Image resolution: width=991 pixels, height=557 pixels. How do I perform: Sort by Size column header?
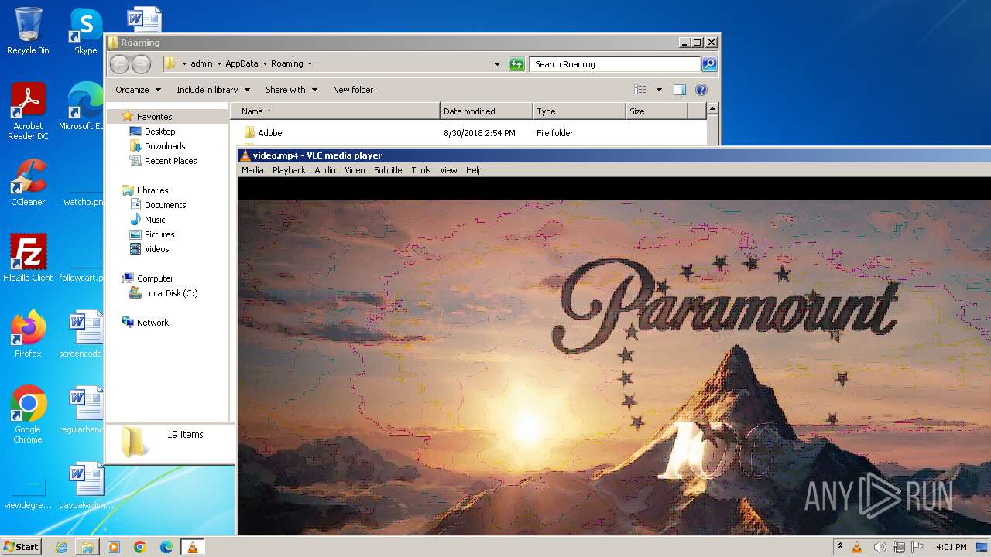point(657,111)
